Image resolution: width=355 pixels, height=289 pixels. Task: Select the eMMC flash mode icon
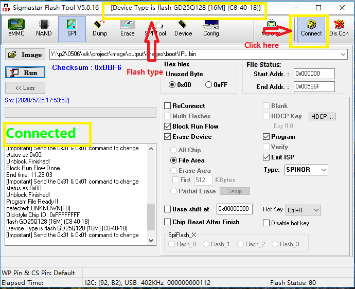coord(16,28)
